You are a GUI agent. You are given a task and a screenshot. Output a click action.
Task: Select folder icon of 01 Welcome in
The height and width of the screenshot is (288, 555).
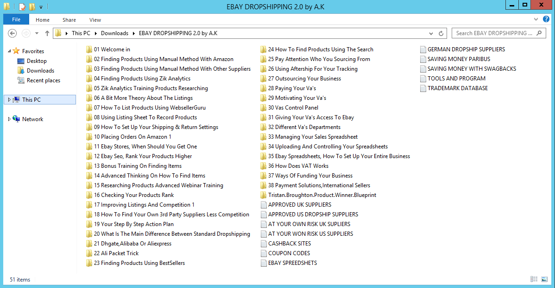click(89, 49)
